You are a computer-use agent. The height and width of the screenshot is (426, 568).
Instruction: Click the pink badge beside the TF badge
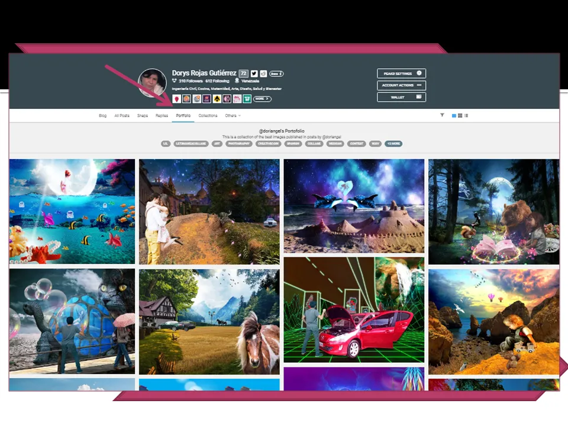pos(237,99)
